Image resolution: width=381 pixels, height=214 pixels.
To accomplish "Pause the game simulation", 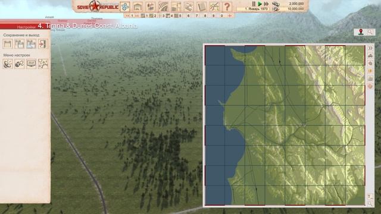I will pos(254,4).
